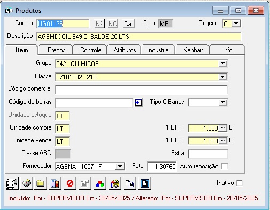Screen dimensions: 270x210
Task: Expand the Fornecedor AGENA dropdown
Action: tap(120, 166)
